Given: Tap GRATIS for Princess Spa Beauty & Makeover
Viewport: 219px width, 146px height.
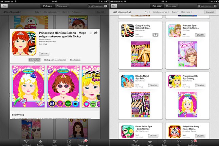Looking at the screenshot, I should click(x=200, y=35).
